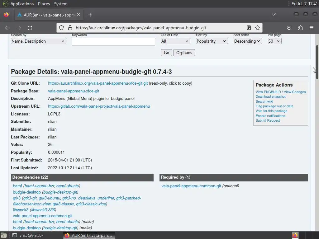Open libwnck3-336 provider link
This screenshot has width=319, height=239.
[43, 210]
